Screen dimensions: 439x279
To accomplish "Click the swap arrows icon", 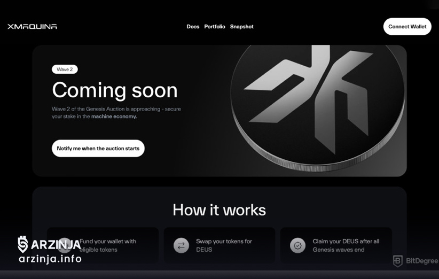I will pyautogui.click(x=181, y=245).
